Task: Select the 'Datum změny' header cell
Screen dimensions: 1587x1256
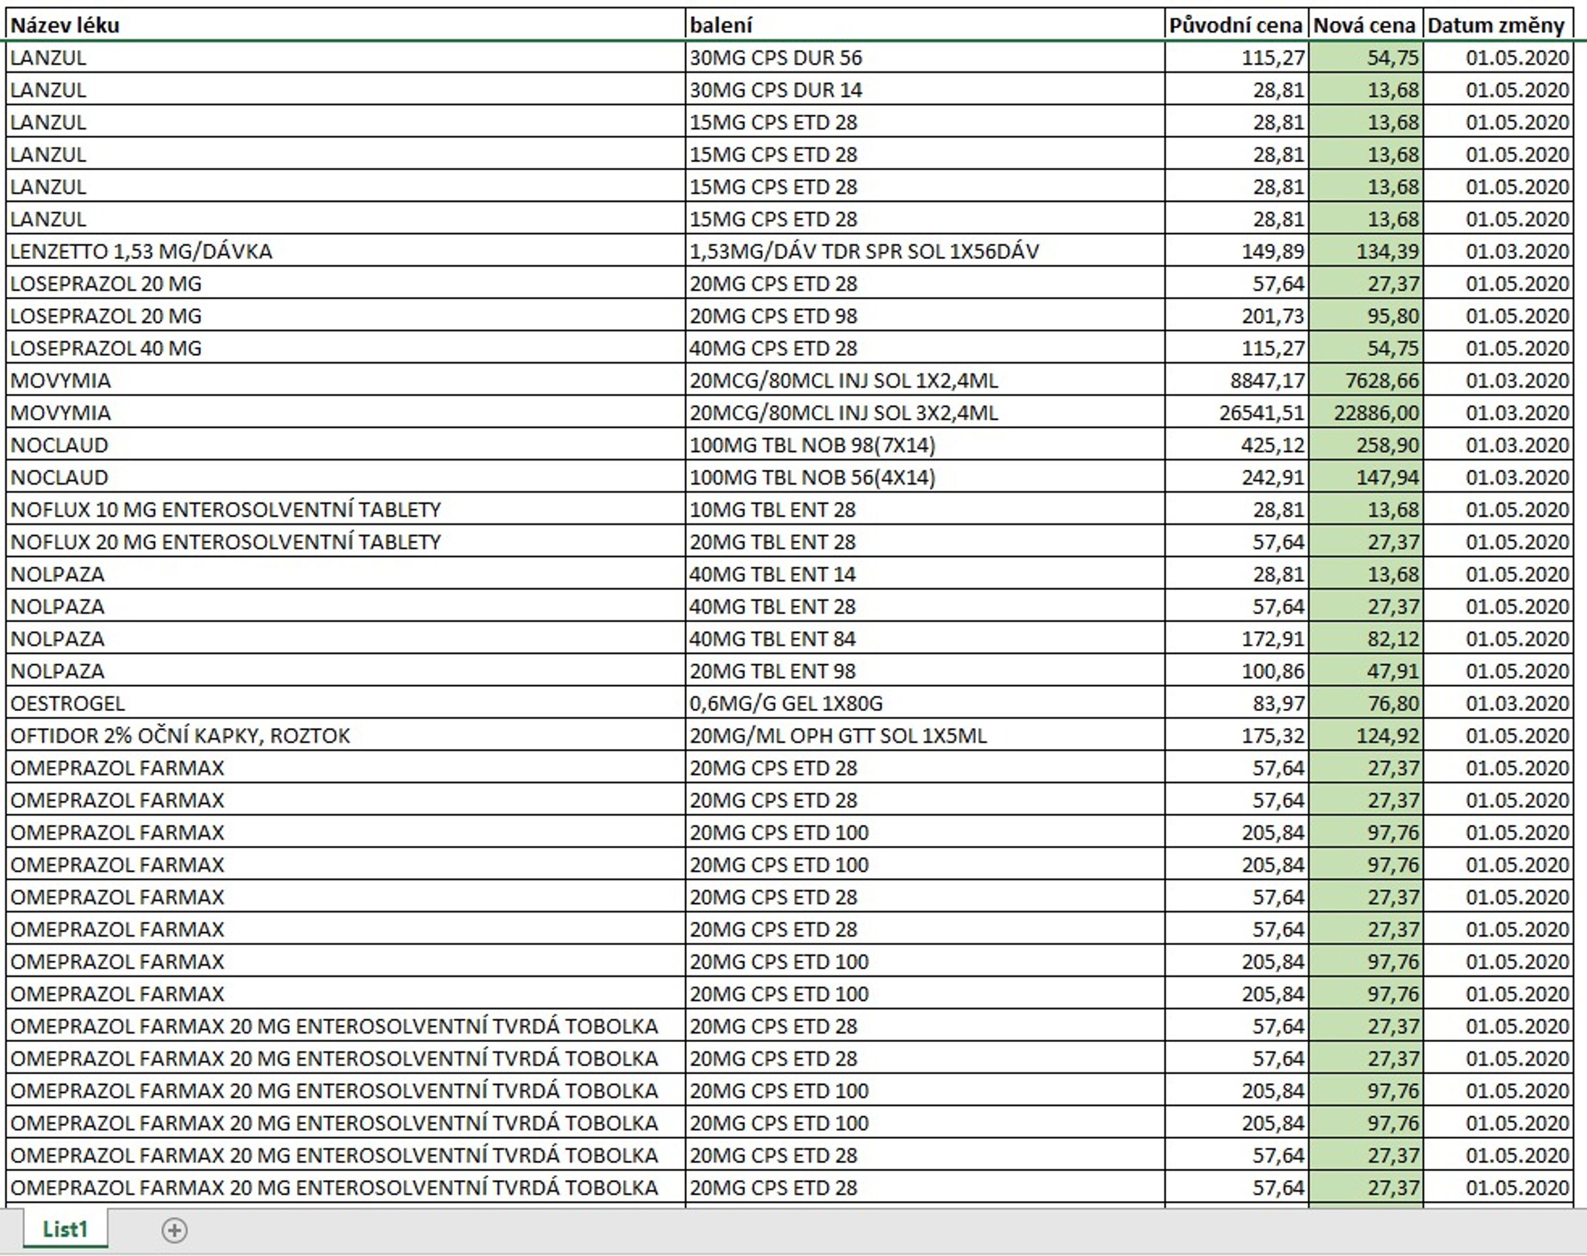Action: point(1498,25)
